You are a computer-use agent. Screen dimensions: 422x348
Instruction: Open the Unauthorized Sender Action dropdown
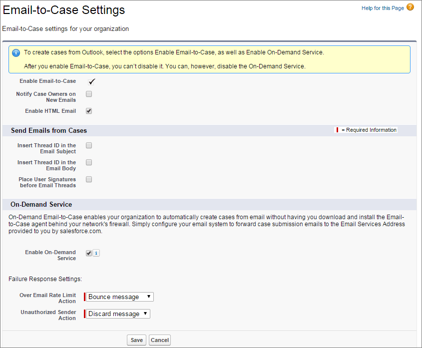[x=116, y=314]
